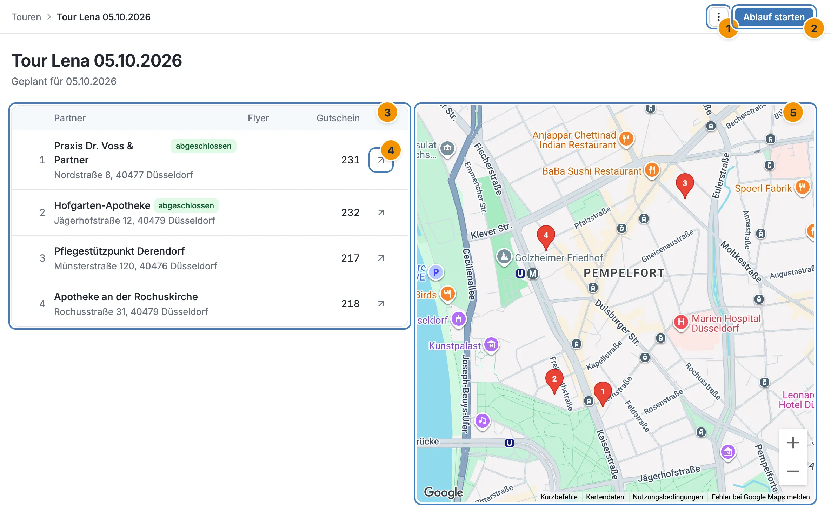Viewport: 831px width, 519px height.
Task: Click Marien Hospital H marker
Action: click(681, 322)
